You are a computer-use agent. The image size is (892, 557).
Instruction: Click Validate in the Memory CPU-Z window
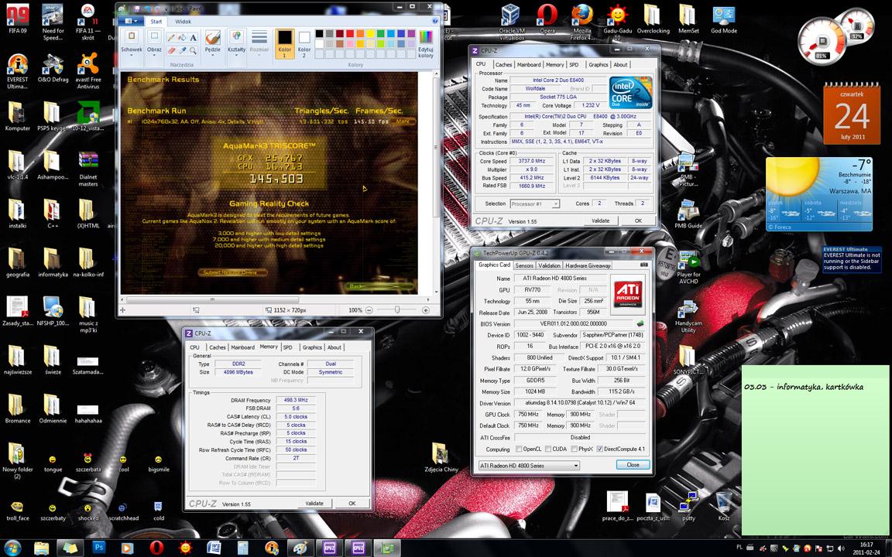pyautogui.click(x=314, y=503)
